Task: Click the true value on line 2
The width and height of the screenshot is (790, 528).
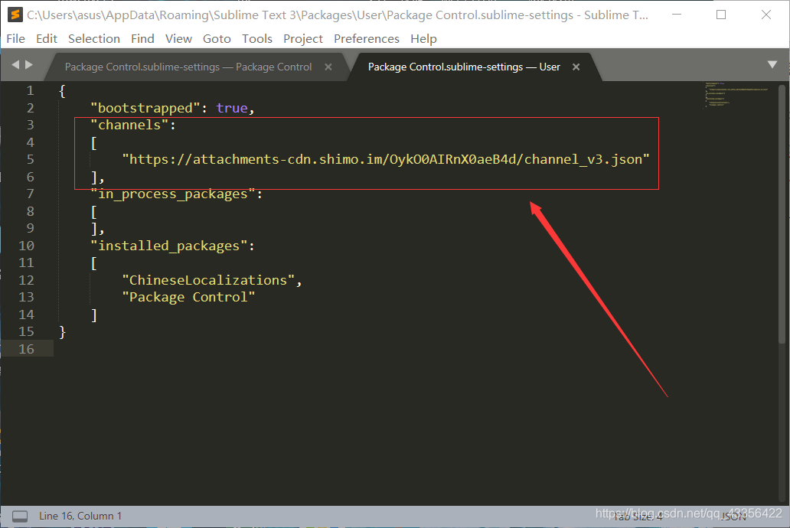Action: click(232, 108)
